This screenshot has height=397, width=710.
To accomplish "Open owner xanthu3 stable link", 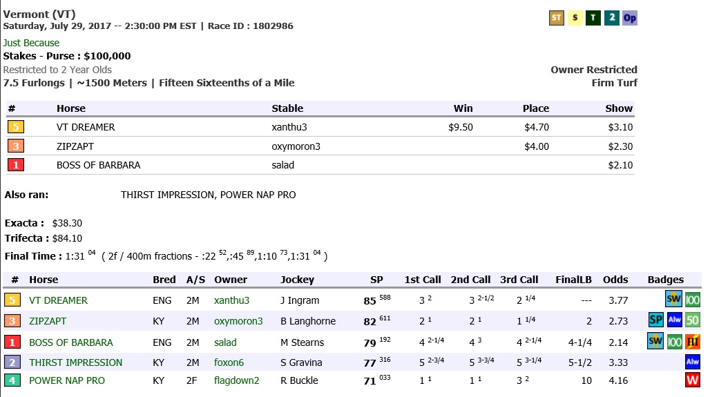I will (231, 300).
